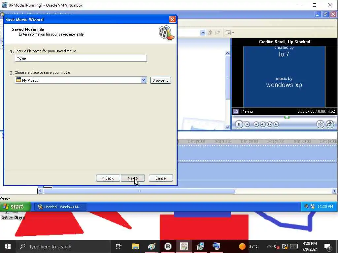Click the 0:01:00.00 timeline ruler mark
338x253 pixels.
point(197,142)
